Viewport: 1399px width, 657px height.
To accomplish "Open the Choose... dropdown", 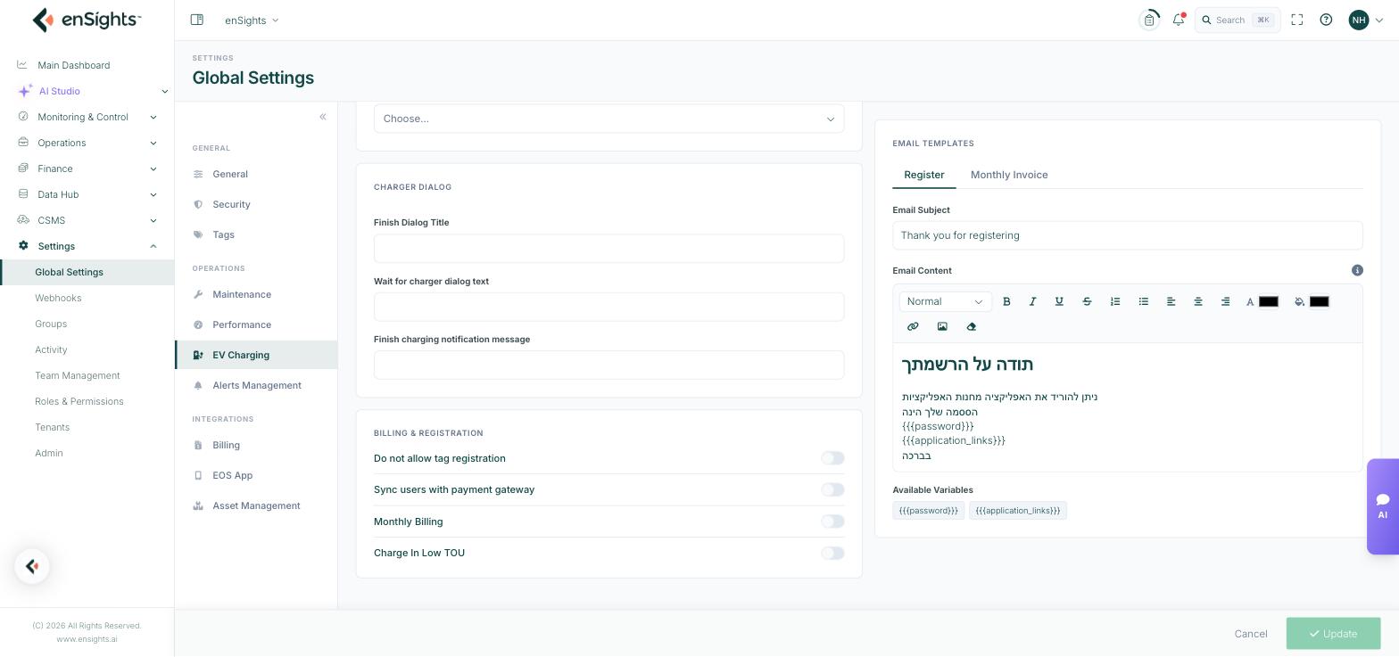I will pyautogui.click(x=608, y=119).
